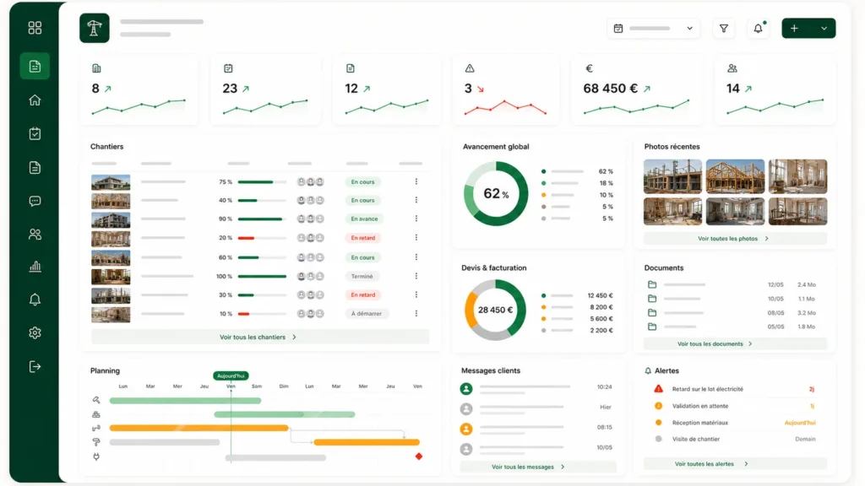
Task: Open the more options menu for the 75 % chantier
Action: pos(416,181)
